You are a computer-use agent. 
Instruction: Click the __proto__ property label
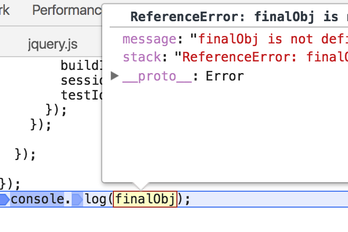[x=156, y=76]
